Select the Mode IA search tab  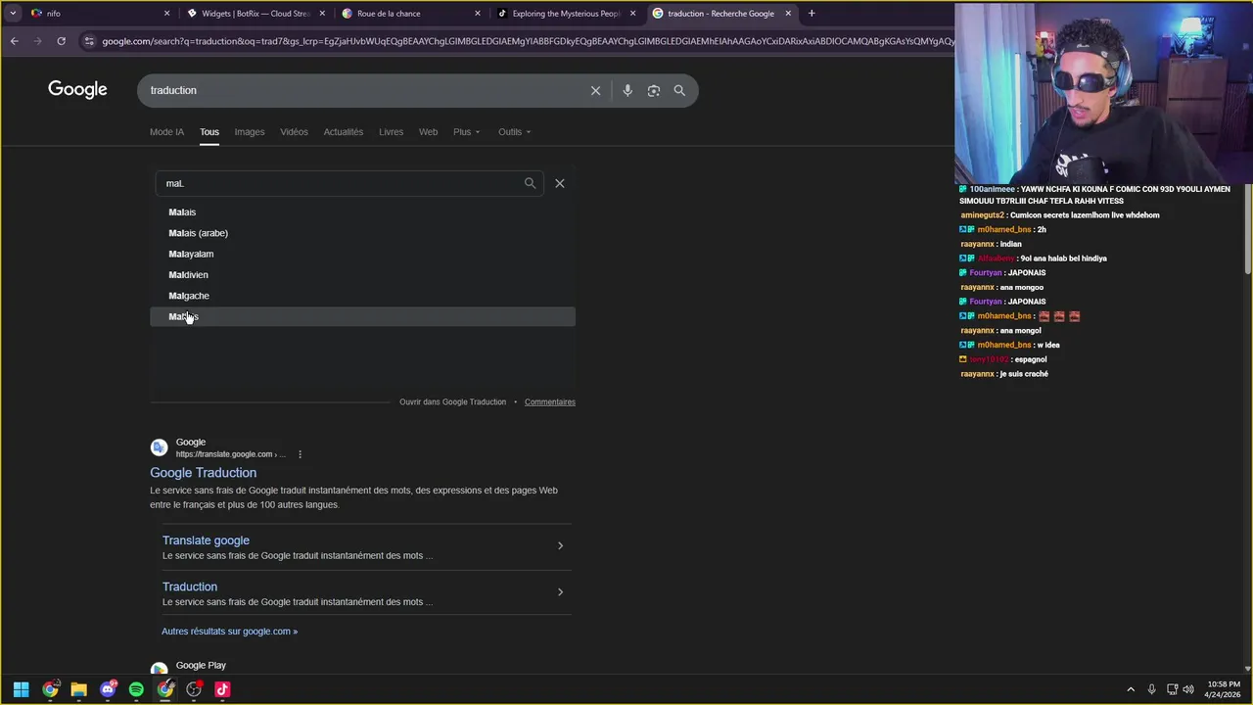coord(166,132)
